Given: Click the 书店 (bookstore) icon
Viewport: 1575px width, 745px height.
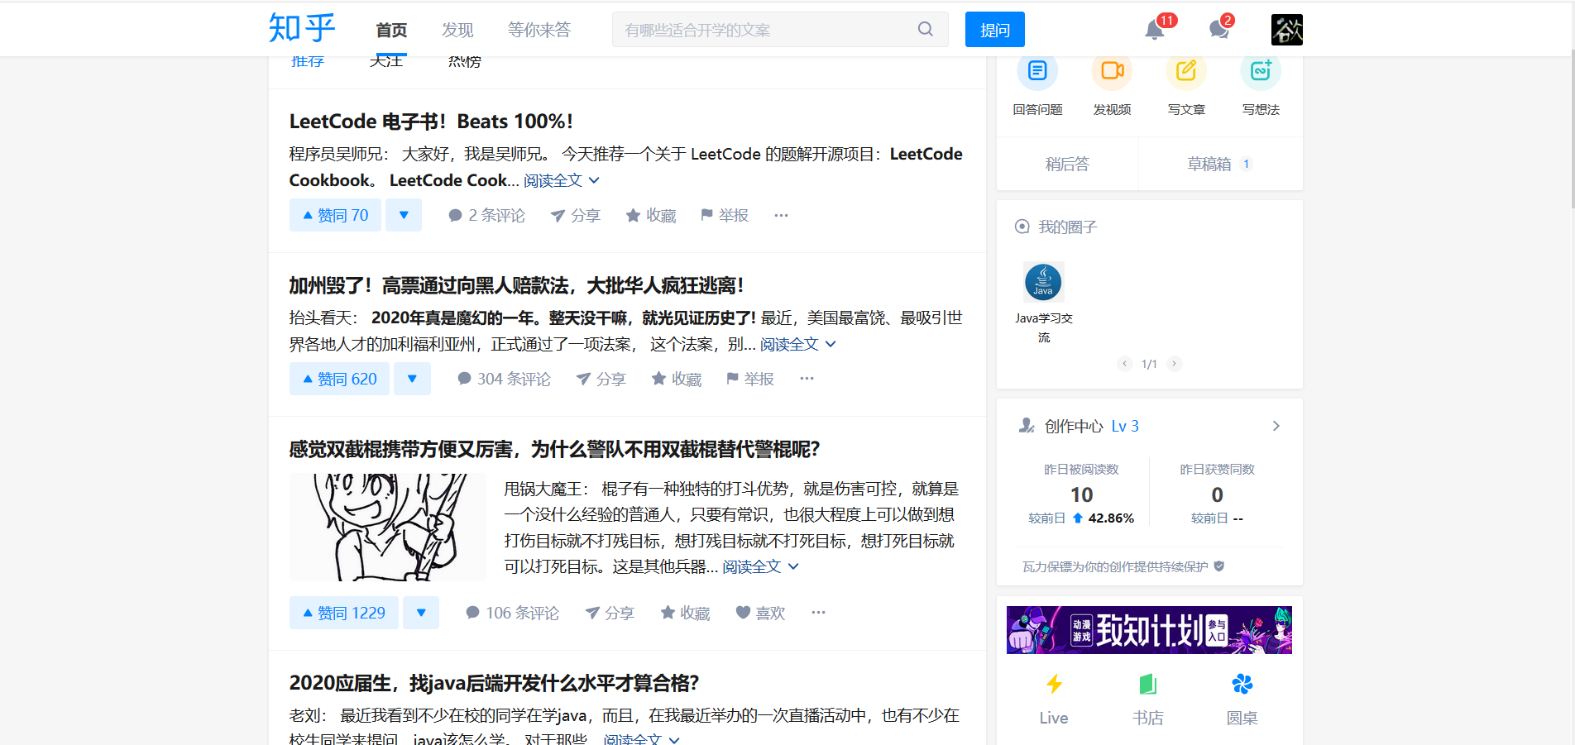Looking at the screenshot, I should click(1148, 685).
